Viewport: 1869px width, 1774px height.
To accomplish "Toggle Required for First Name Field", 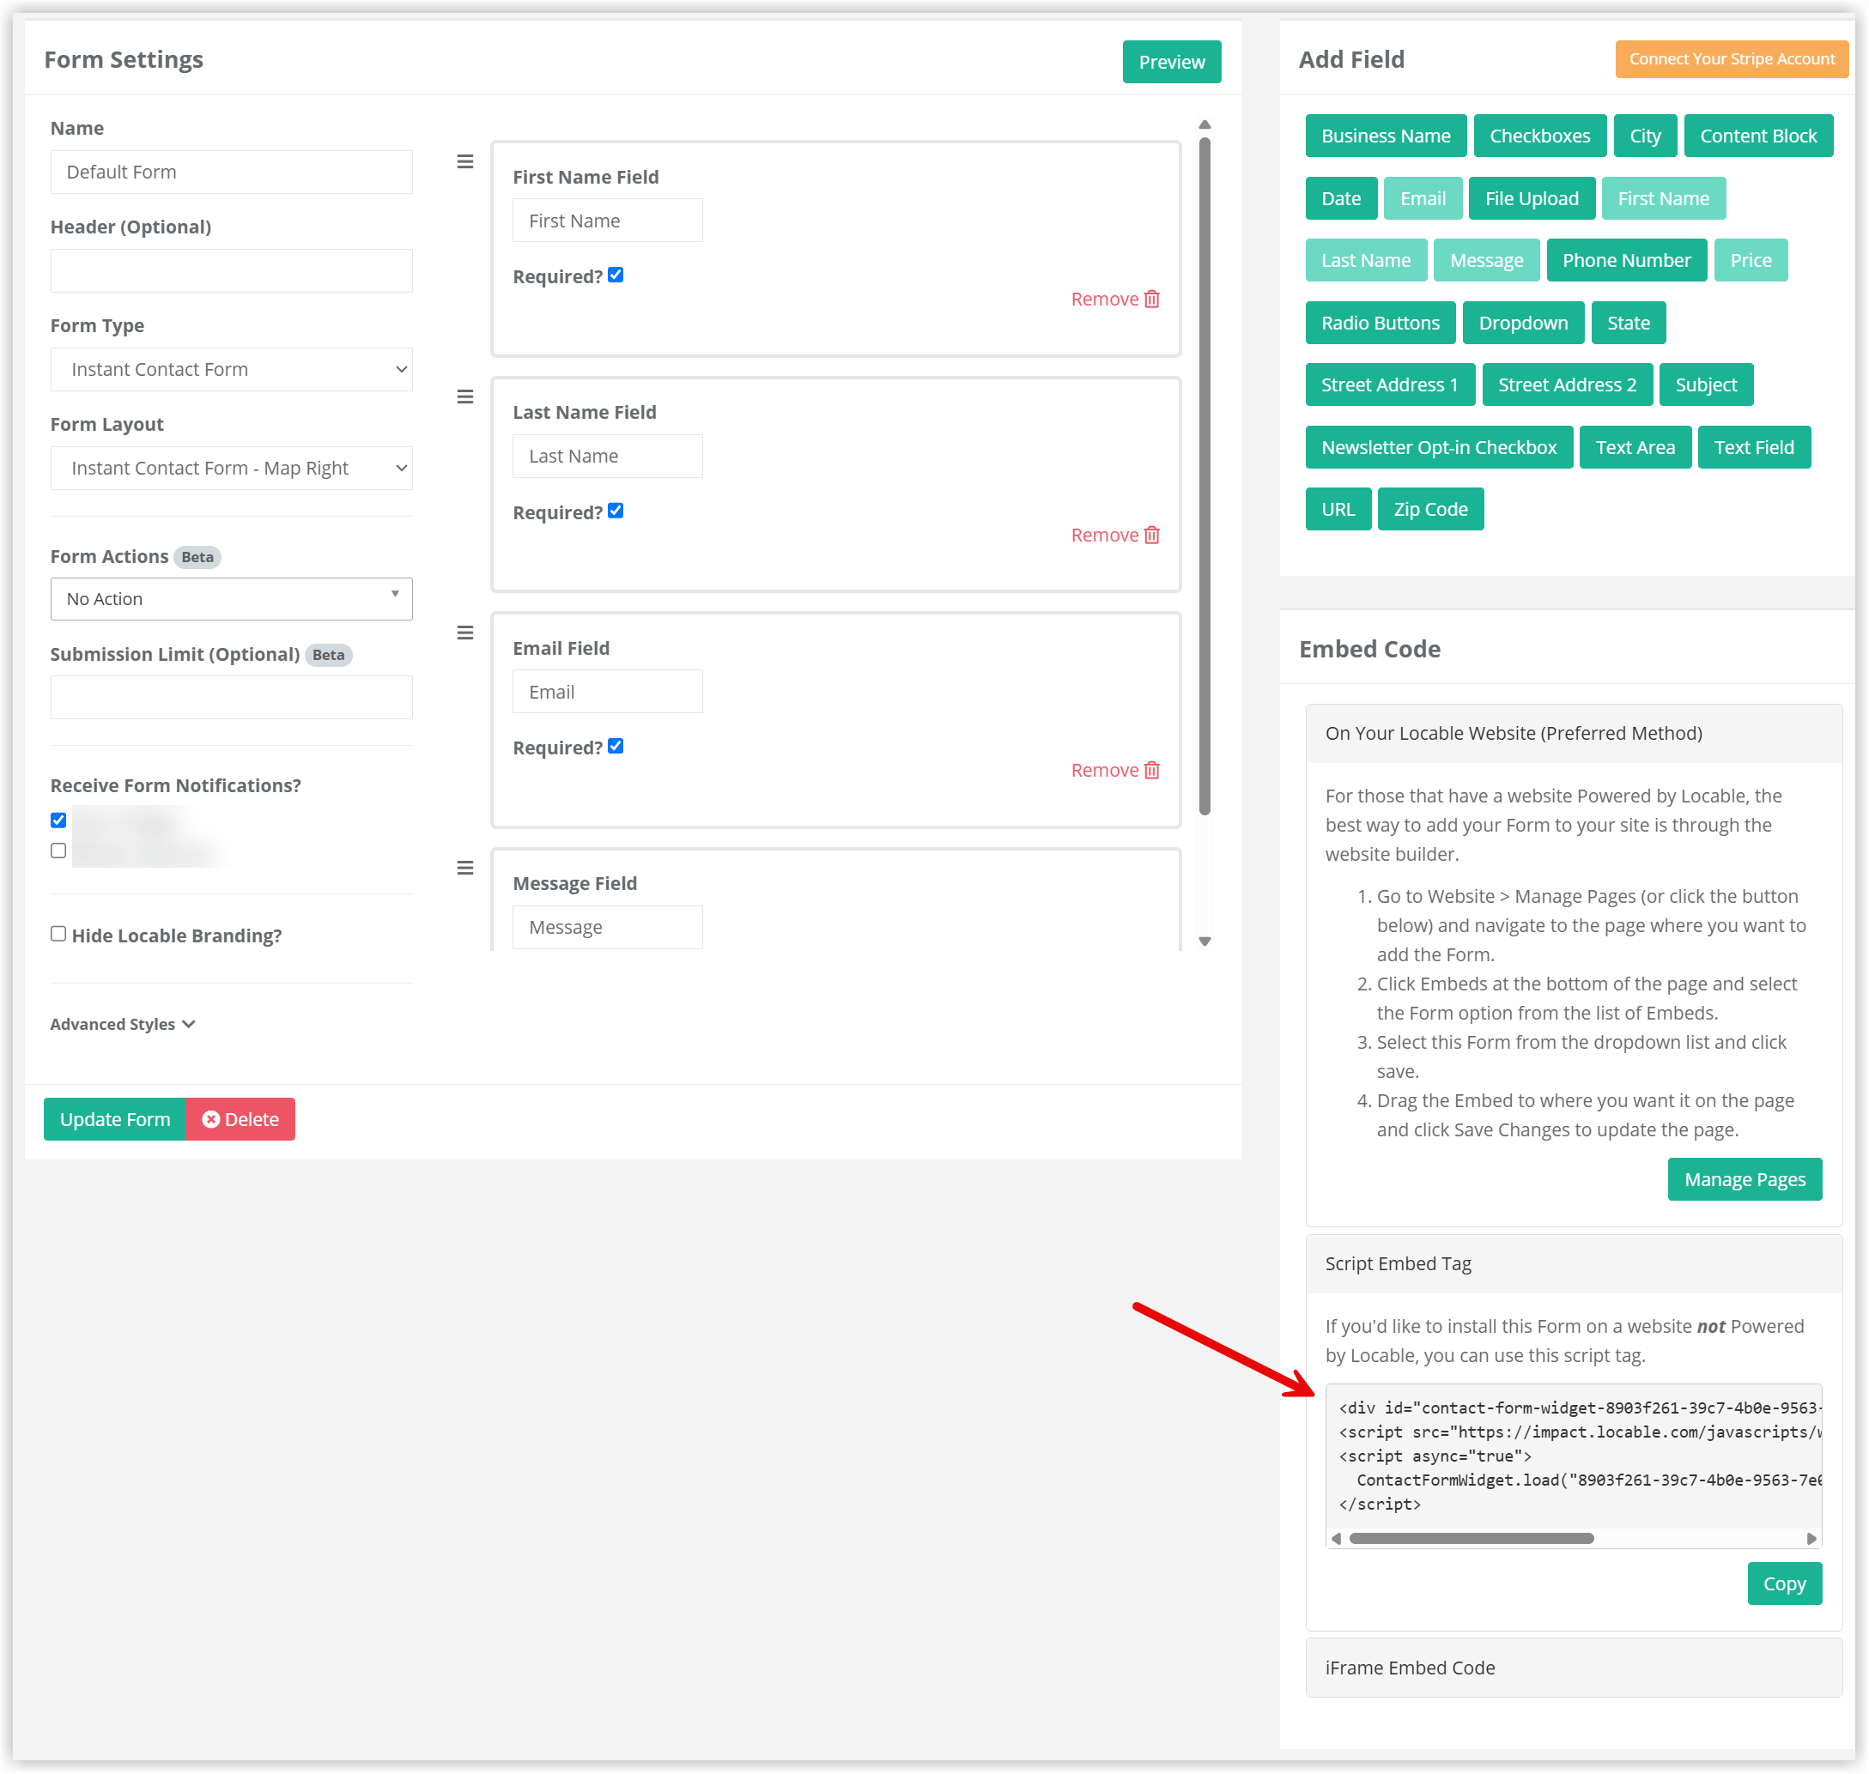I will click(616, 275).
